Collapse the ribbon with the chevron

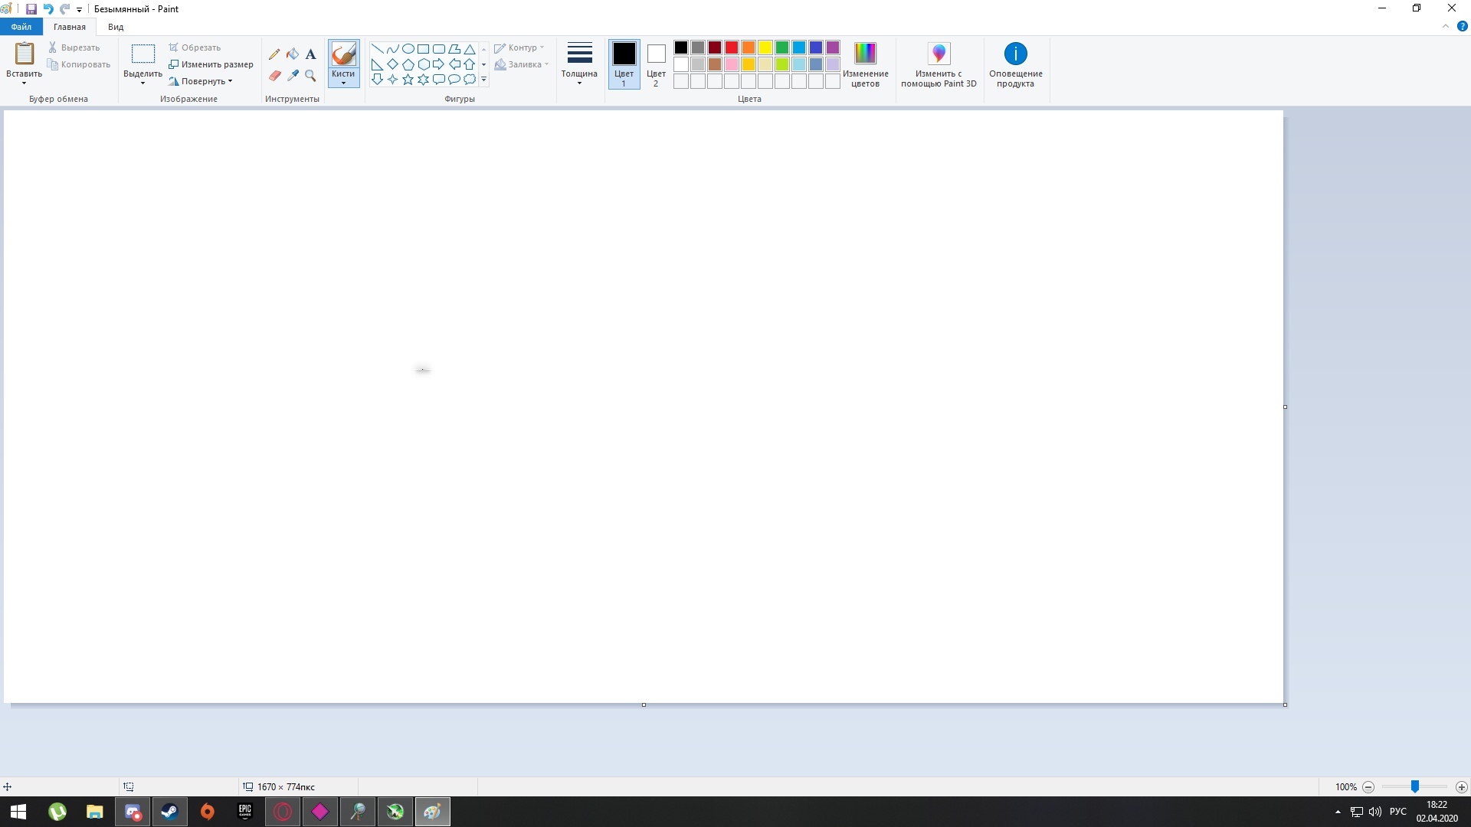(x=1446, y=26)
